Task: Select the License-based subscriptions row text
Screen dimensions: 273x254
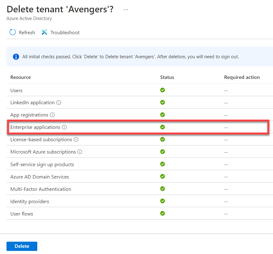Action: (x=41, y=140)
